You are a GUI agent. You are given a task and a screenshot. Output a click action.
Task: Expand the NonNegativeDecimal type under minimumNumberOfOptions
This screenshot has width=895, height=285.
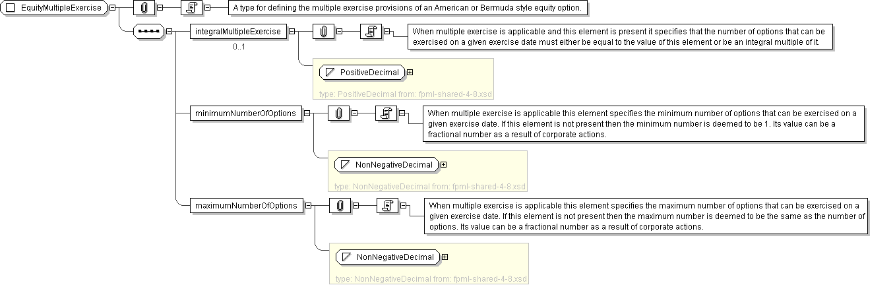coord(443,164)
